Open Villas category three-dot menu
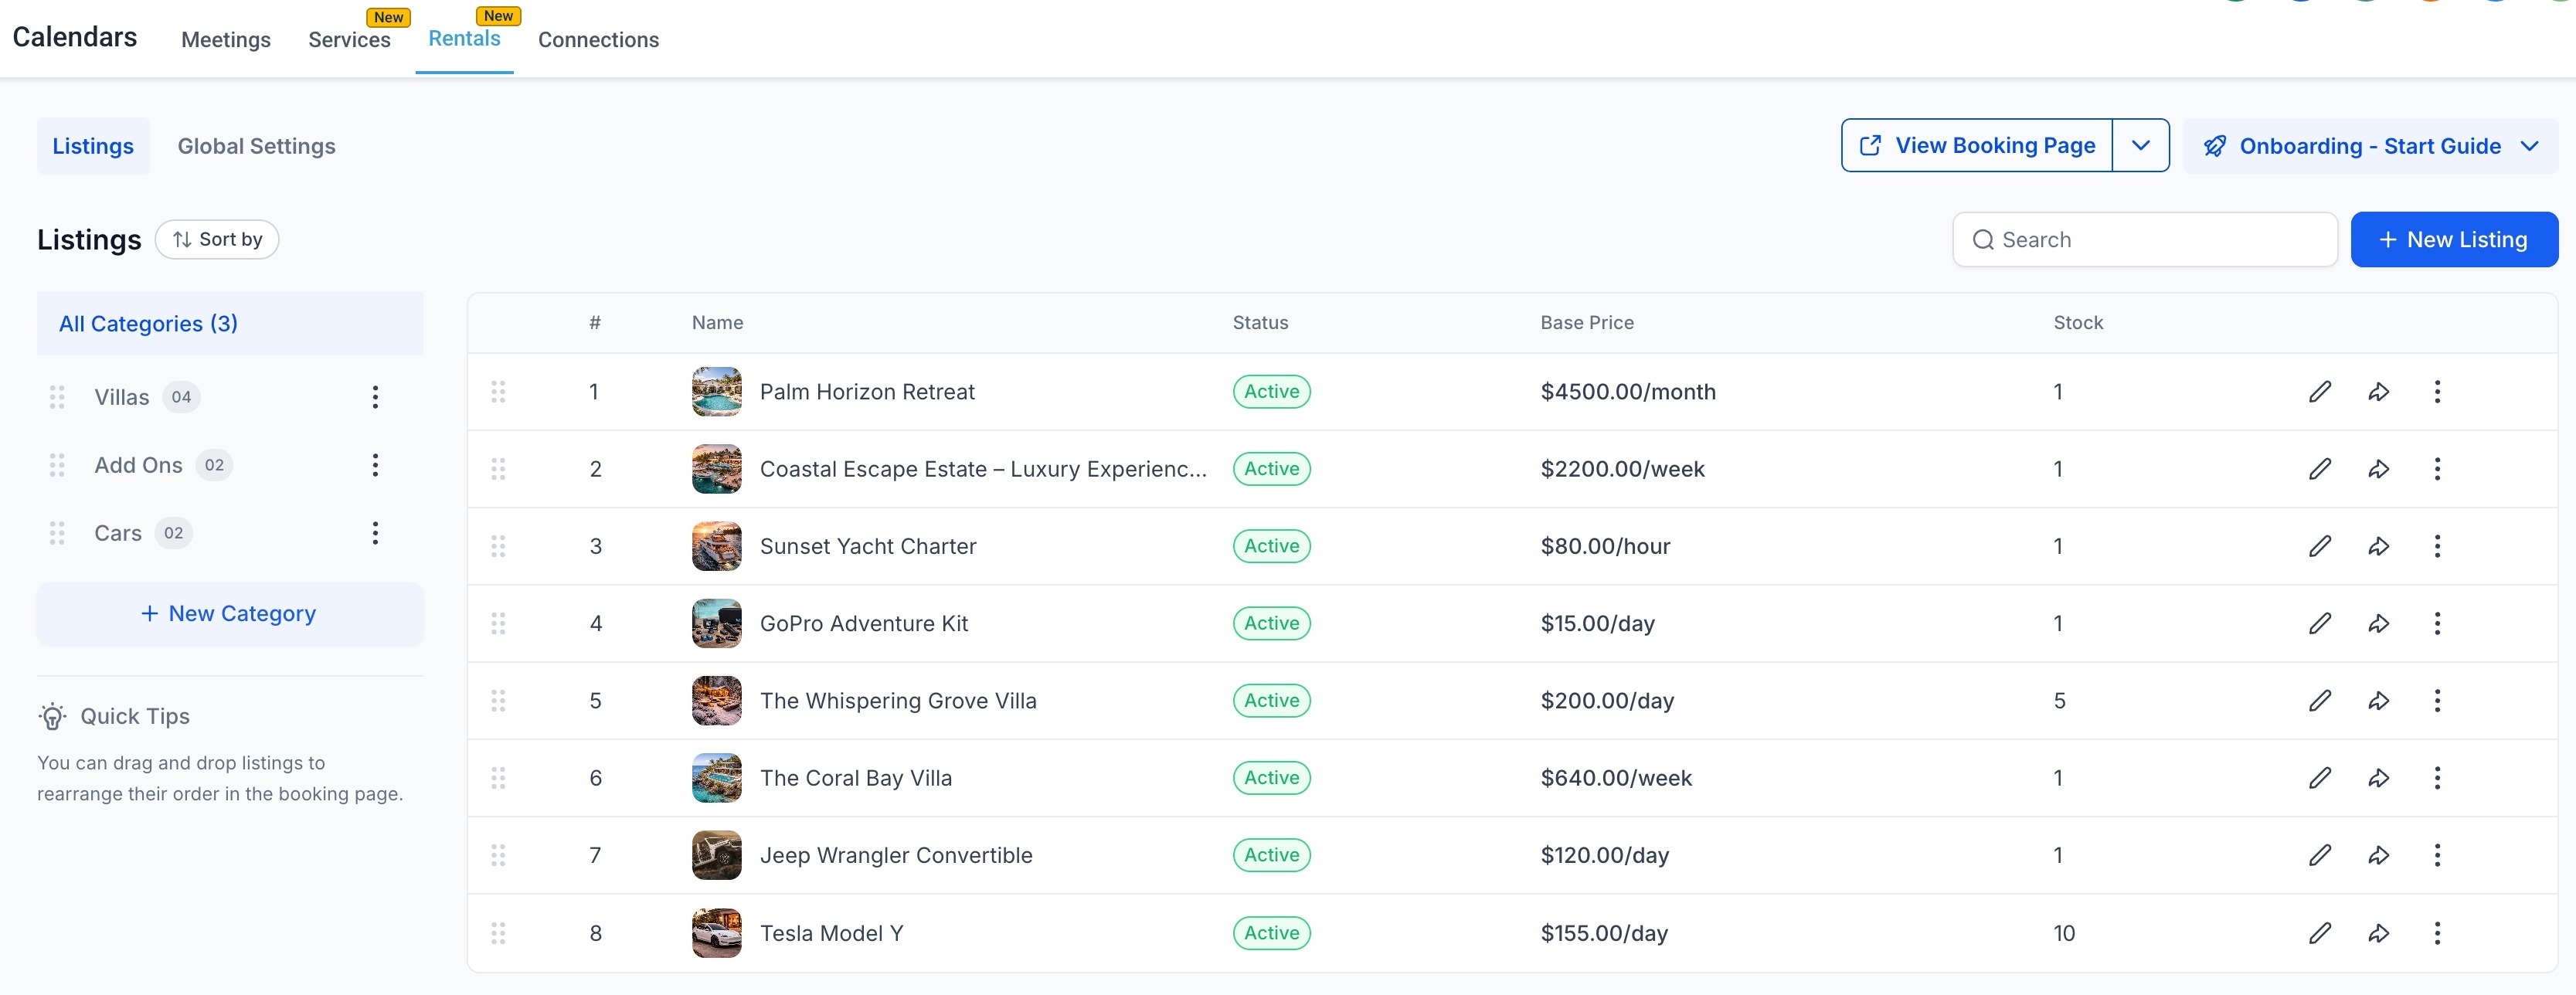The image size is (2576, 995). (375, 397)
